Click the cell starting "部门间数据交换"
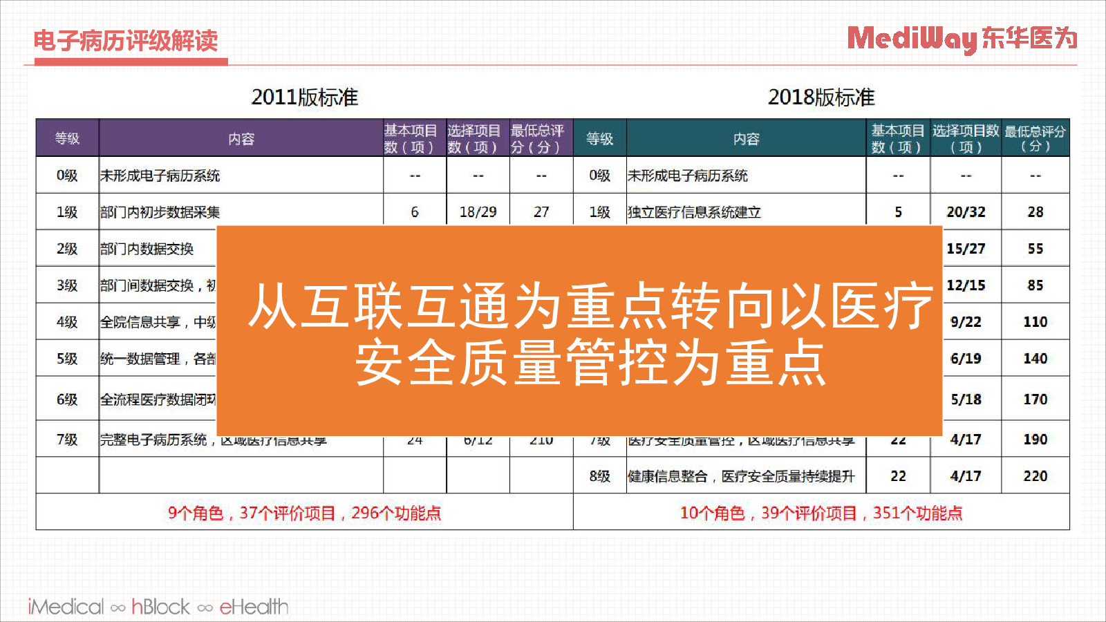The width and height of the screenshot is (1106, 622). pyautogui.click(x=158, y=285)
